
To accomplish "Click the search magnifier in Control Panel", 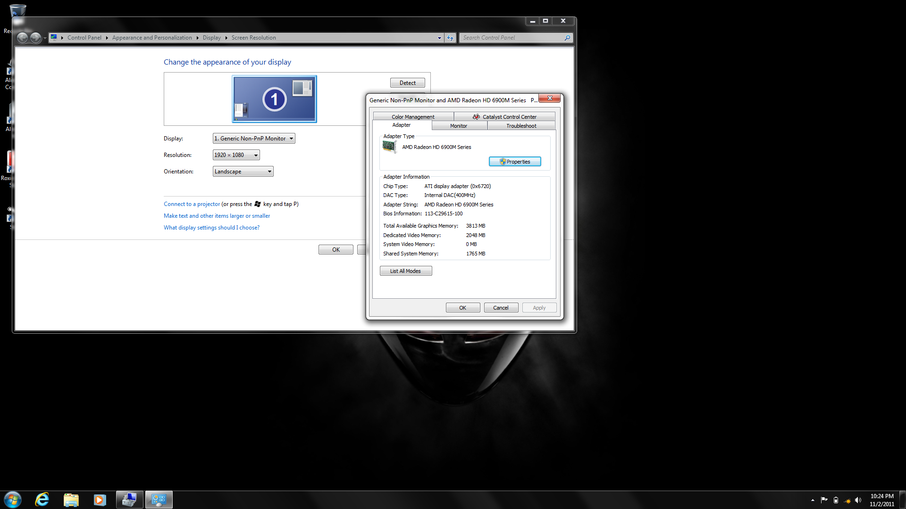I will pyautogui.click(x=567, y=38).
